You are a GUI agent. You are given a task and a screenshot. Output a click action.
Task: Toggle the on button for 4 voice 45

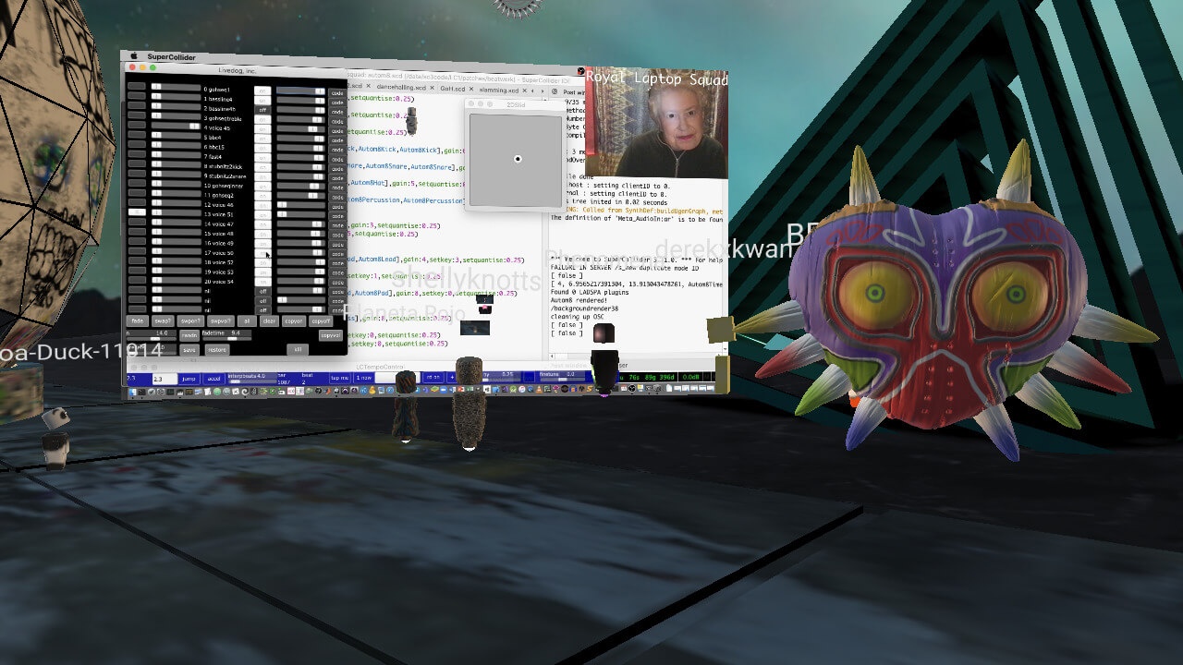[x=262, y=128]
